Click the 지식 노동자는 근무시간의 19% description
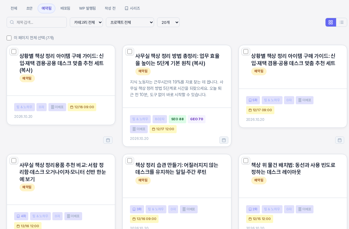 click(177, 88)
